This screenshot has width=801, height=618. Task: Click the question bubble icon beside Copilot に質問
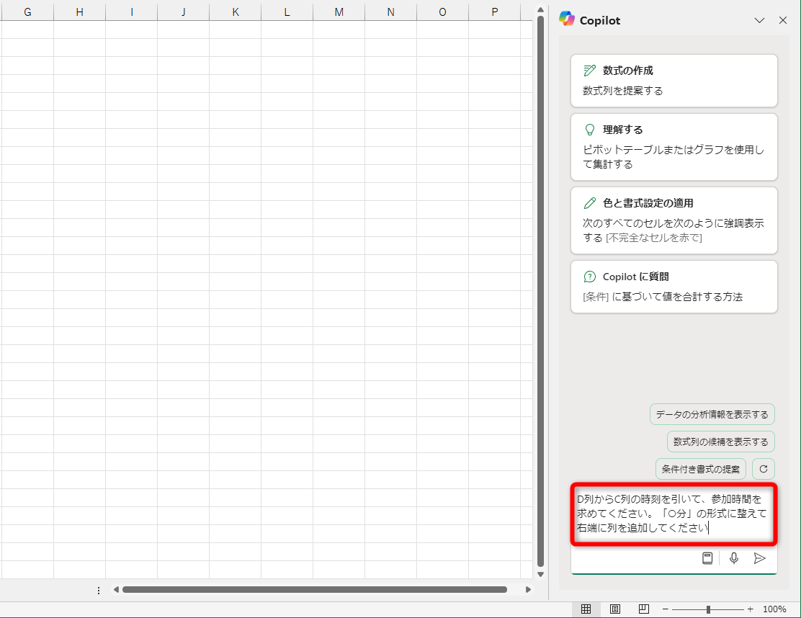(x=589, y=277)
